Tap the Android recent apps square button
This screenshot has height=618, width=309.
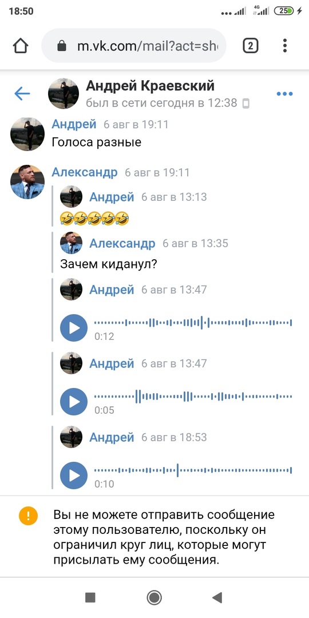[x=90, y=597]
